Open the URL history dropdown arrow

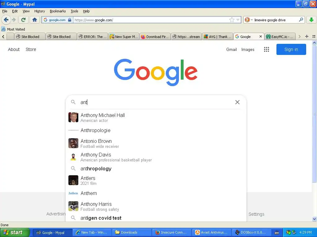pos(238,20)
